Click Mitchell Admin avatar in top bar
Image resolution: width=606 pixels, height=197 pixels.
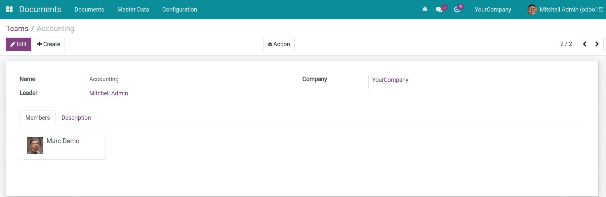click(532, 10)
